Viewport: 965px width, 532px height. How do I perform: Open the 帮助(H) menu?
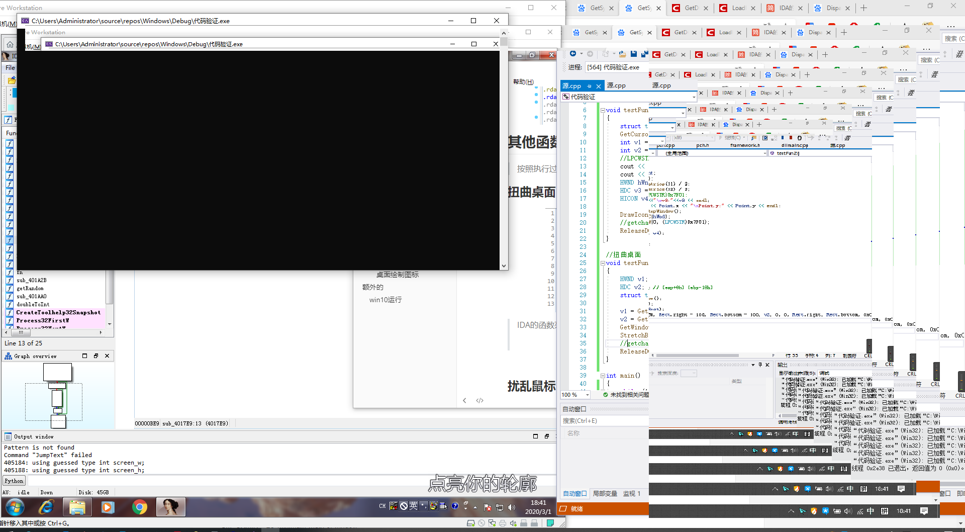[x=523, y=81]
